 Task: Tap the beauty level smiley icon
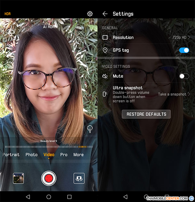90,129
